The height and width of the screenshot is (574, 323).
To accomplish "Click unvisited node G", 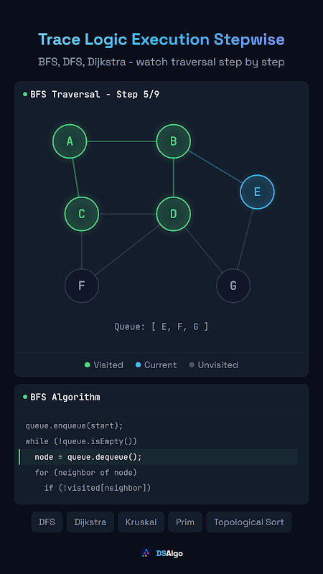I will [x=233, y=286].
